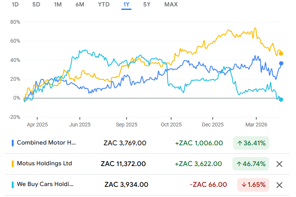
Task: Click the 36.41% gain badge
Action: click(251, 143)
